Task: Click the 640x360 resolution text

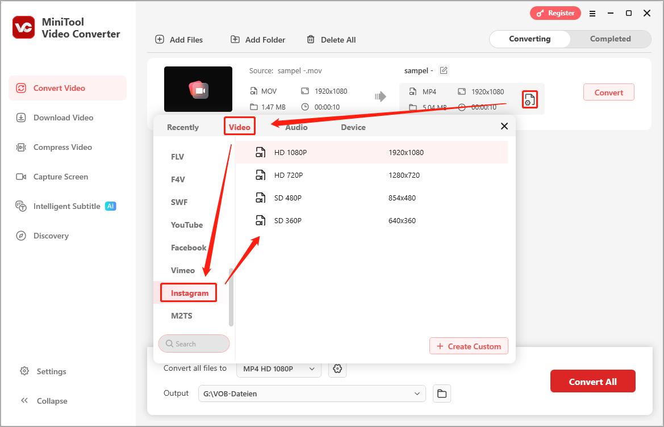Action: [x=402, y=220]
